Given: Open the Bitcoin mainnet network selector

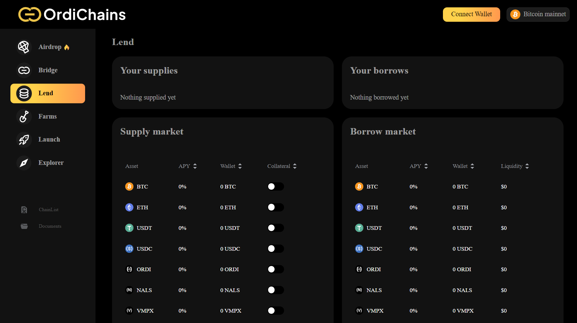Looking at the screenshot, I should tap(538, 14).
